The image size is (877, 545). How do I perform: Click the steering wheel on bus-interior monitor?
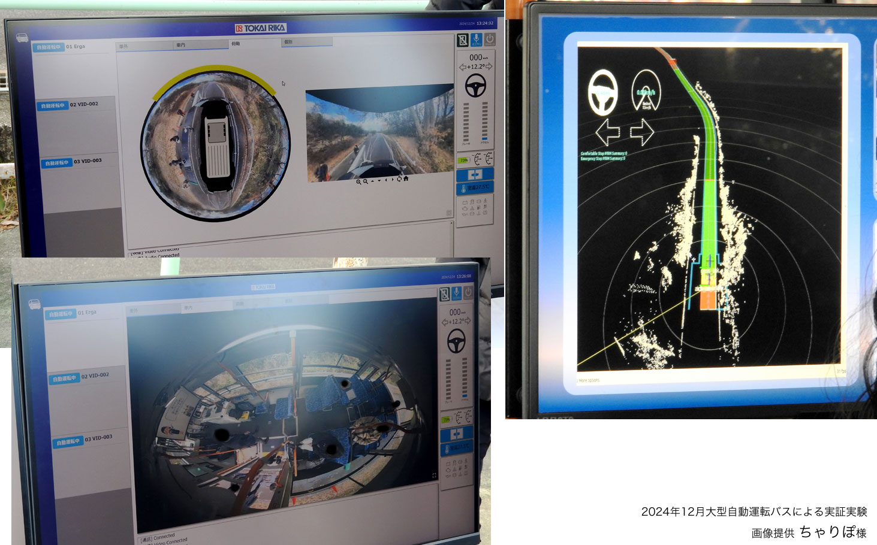click(x=457, y=341)
